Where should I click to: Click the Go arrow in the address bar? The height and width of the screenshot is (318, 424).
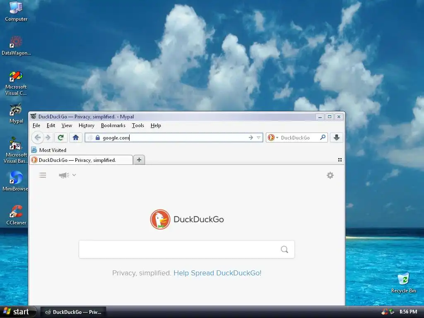pyautogui.click(x=251, y=137)
